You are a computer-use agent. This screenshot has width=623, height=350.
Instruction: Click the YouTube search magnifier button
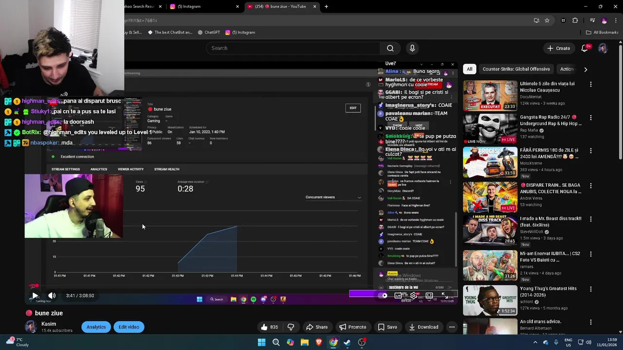click(x=390, y=48)
